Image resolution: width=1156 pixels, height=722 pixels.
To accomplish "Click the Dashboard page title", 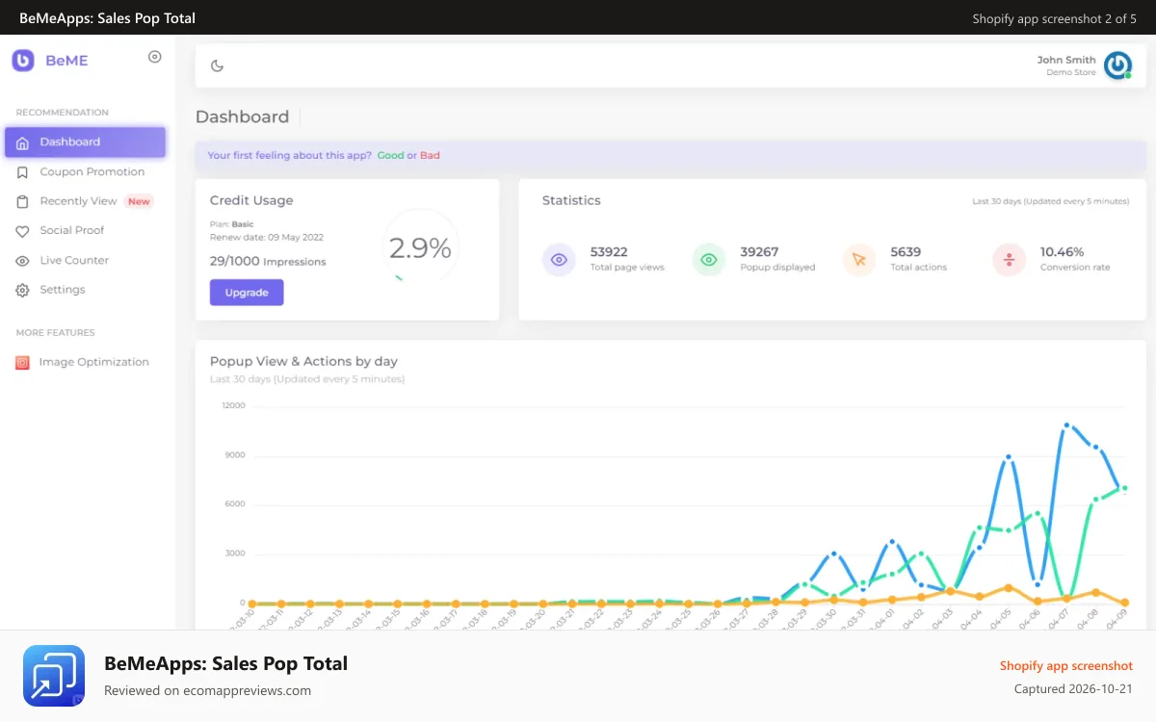I will coord(242,117).
